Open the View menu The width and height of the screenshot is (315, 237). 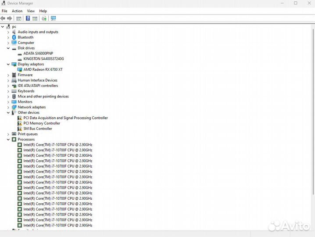(x=31, y=11)
